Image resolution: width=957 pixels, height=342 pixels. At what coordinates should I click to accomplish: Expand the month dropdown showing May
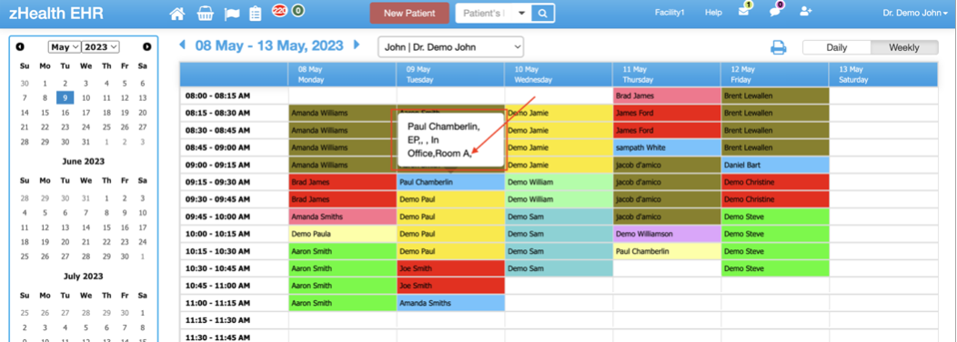click(x=64, y=47)
